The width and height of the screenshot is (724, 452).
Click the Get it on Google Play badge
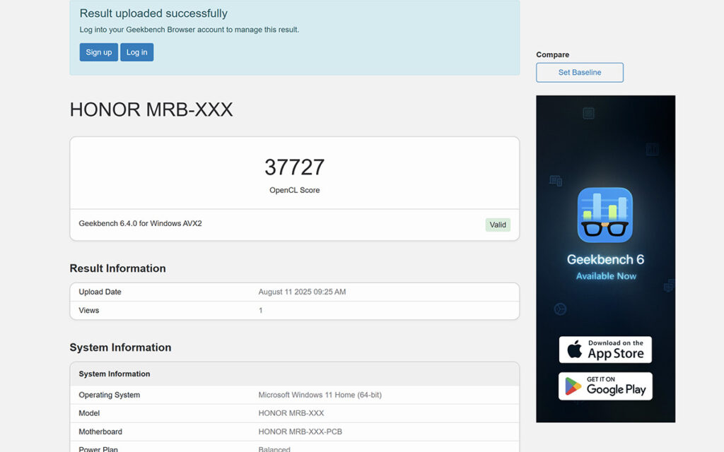point(605,386)
